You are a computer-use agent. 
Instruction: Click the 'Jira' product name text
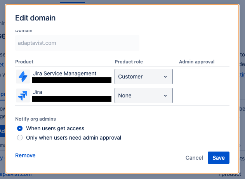(x=38, y=92)
